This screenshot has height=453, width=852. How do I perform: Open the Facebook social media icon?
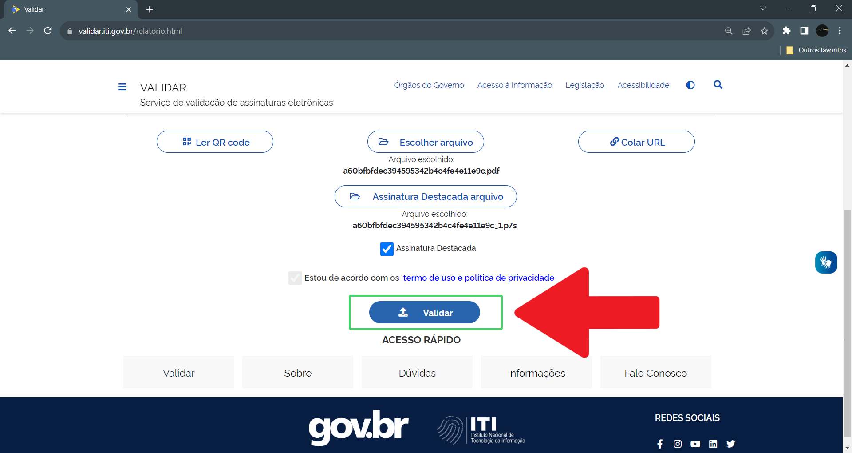pyautogui.click(x=660, y=444)
